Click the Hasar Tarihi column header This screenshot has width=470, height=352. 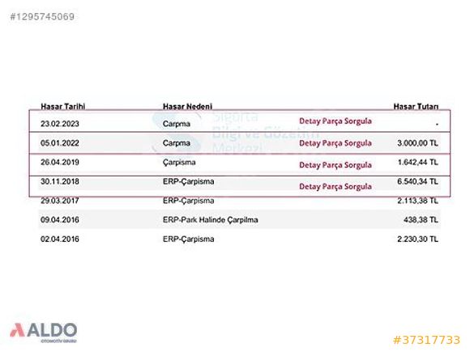pos(63,106)
